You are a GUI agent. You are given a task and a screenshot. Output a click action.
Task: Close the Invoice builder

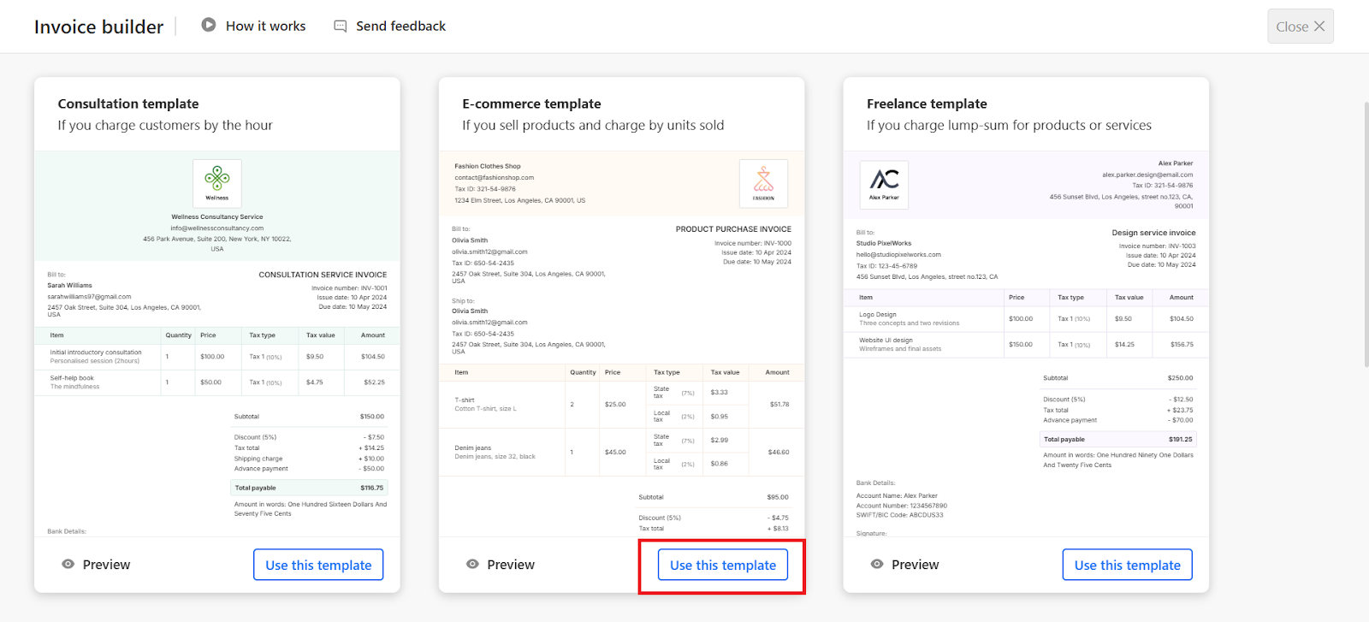pos(1300,27)
